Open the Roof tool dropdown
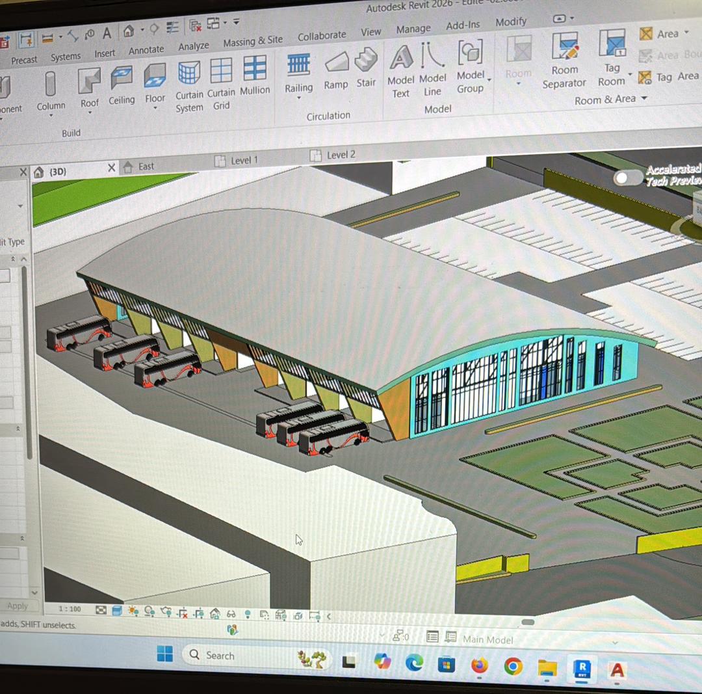This screenshot has width=702, height=694. (x=90, y=113)
